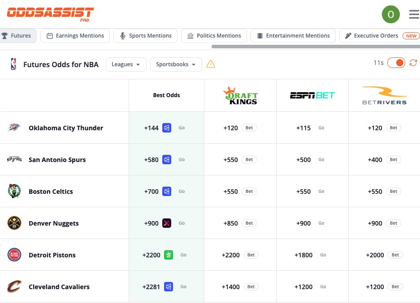This screenshot has width=420, height=303.
Task: Disable the auto-refresh toggle
Action: 396,63
